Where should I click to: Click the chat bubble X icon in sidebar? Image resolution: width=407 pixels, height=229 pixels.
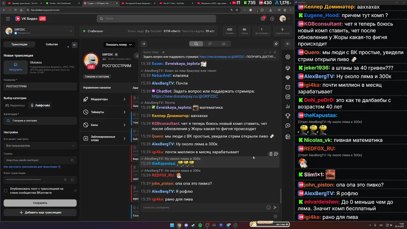pos(288,126)
